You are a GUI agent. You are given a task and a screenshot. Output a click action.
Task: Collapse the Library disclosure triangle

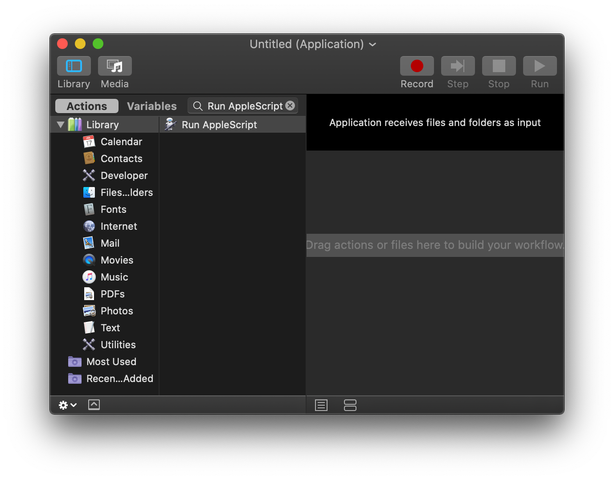tap(61, 125)
